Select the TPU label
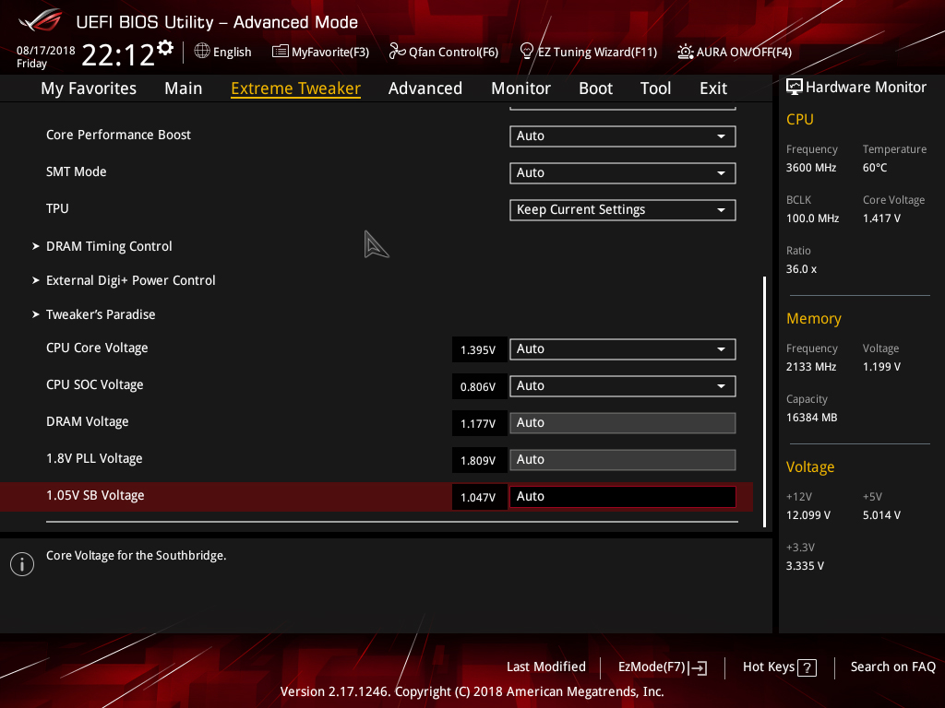Image resolution: width=945 pixels, height=708 pixels. click(x=57, y=208)
